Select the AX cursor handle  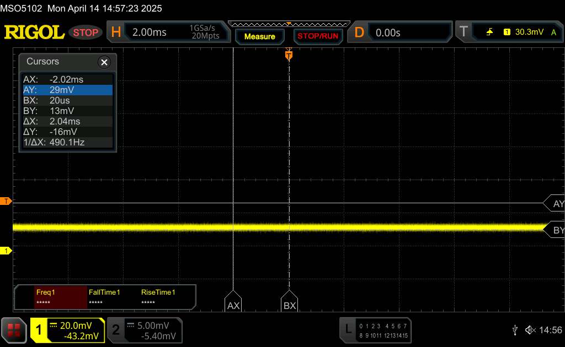click(233, 305)
